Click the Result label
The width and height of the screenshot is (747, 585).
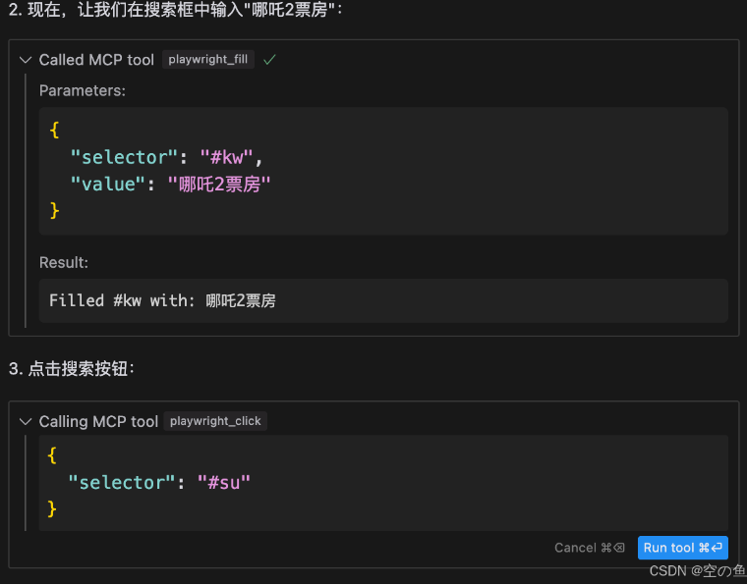coord(64,262)
